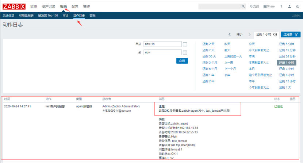Image resolution: width=303 pixels, height=163 pixels.
Task: Select 还剩 30 分钟 time range
Action: coord(287,56)
